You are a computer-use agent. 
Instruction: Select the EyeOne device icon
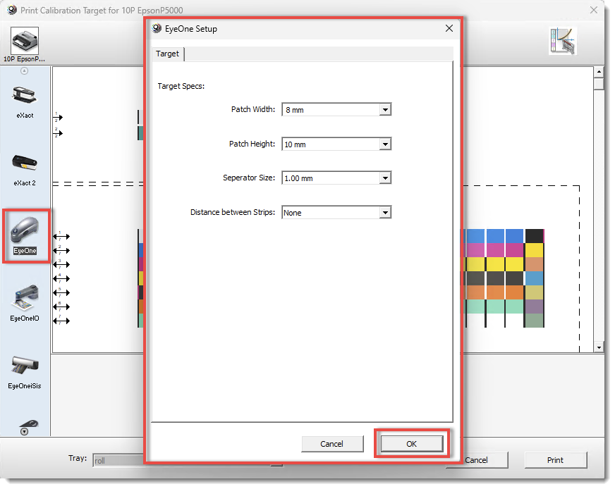tap(25, 230)
